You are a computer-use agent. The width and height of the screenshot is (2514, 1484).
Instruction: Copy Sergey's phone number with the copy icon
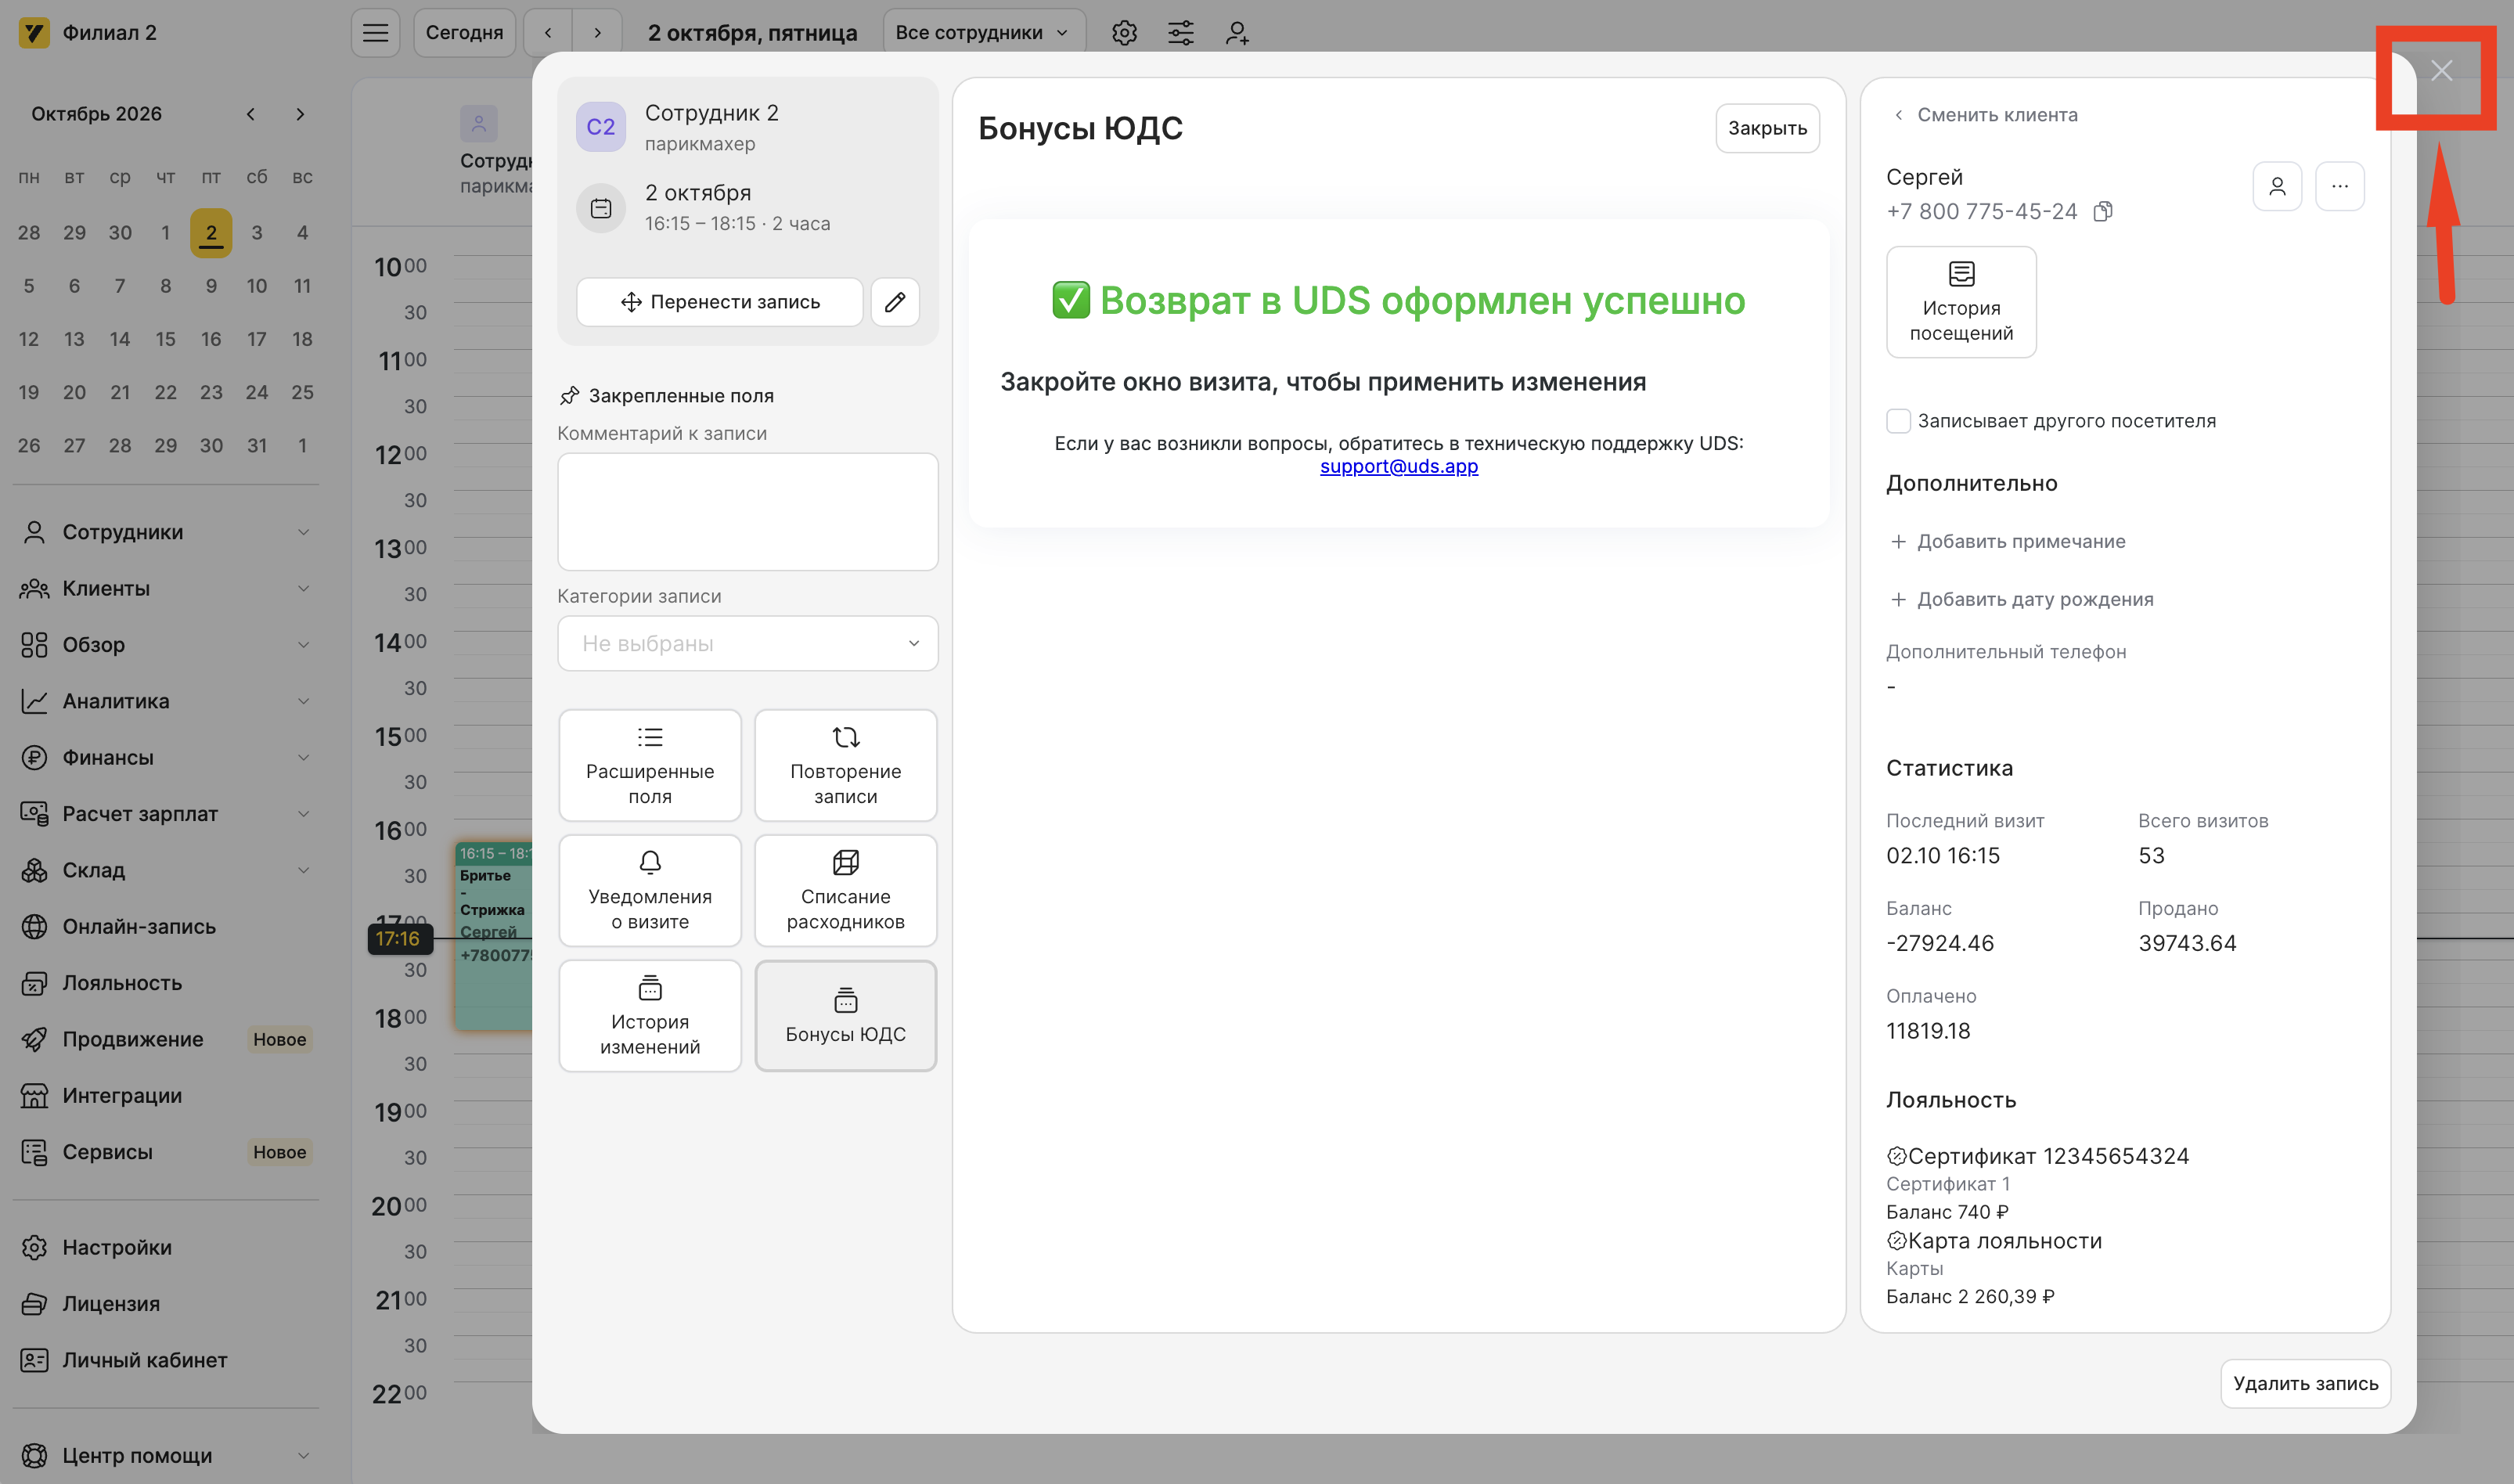tap(2103, 212)
